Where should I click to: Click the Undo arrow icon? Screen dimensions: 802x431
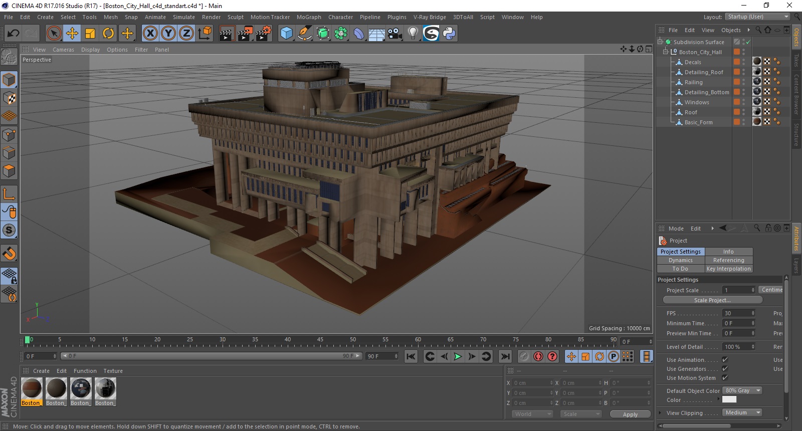(13, 34)
